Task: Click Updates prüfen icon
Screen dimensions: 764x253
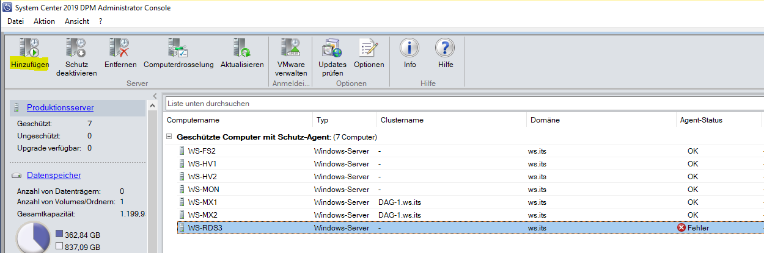Action: click(332, 48)
